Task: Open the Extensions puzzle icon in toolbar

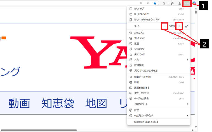Action: pos(164,3)
